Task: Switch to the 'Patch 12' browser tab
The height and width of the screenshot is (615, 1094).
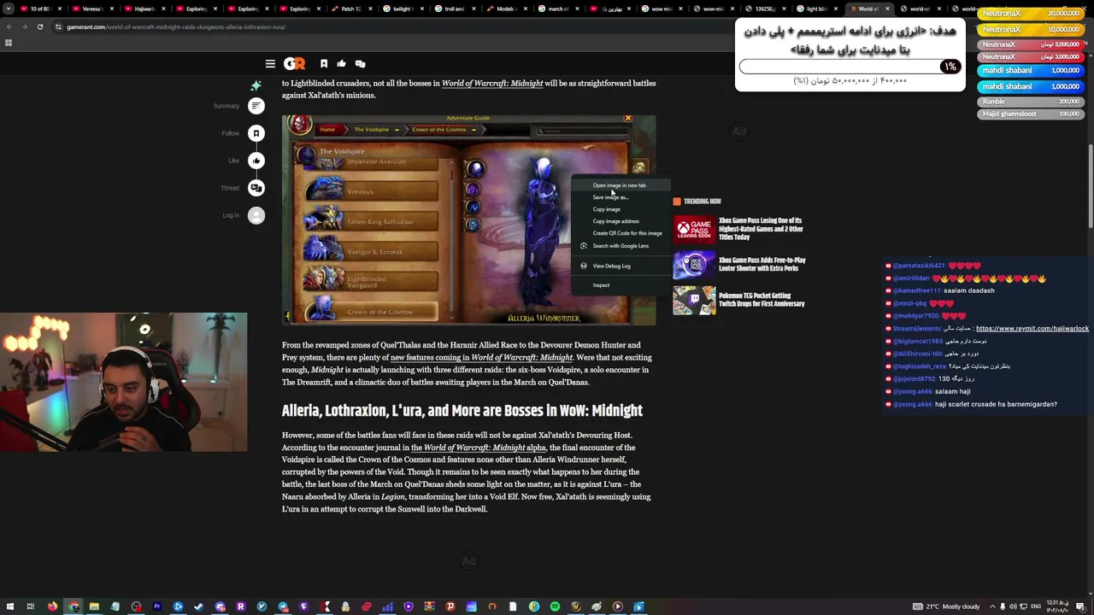Action: point(350,9)
